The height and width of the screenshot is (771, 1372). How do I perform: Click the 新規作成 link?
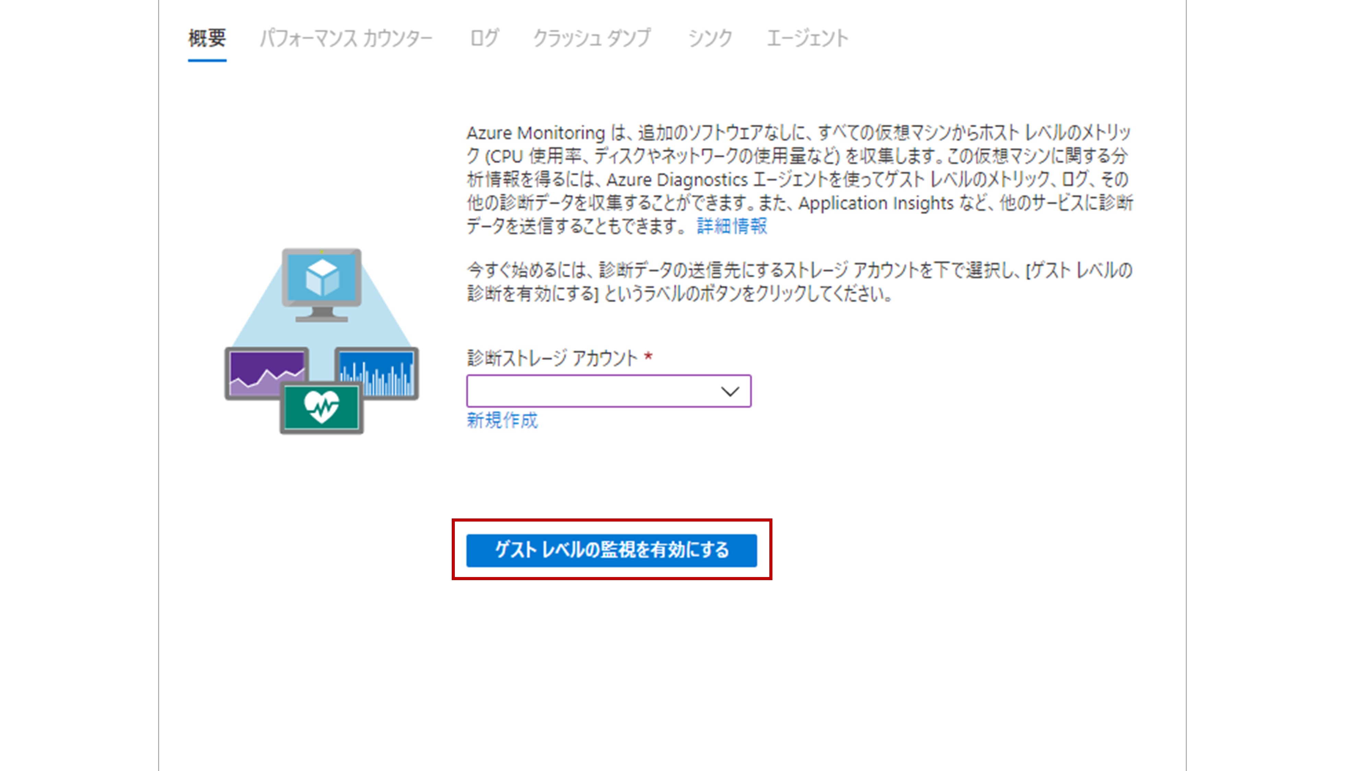pos(502,420)
